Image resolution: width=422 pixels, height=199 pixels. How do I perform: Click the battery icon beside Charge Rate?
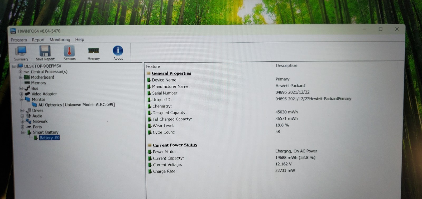pos(150,171)
